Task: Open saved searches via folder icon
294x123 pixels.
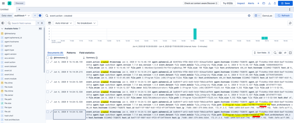Action: tap(264, 3)
